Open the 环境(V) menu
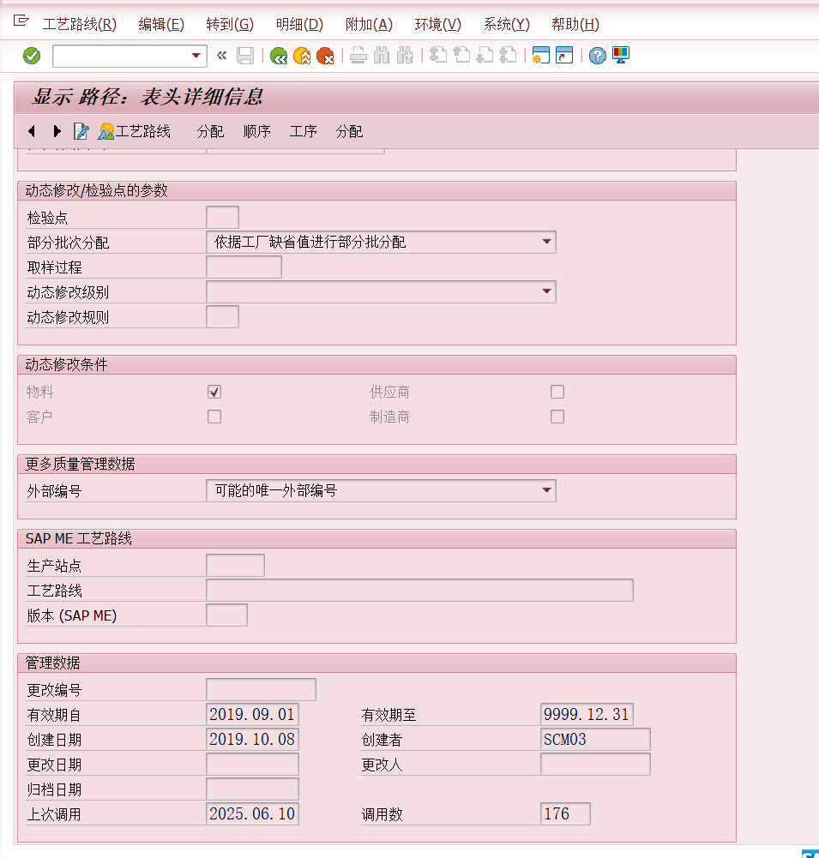The height and width of the screenshot is (858, 819). pos(438,25)
